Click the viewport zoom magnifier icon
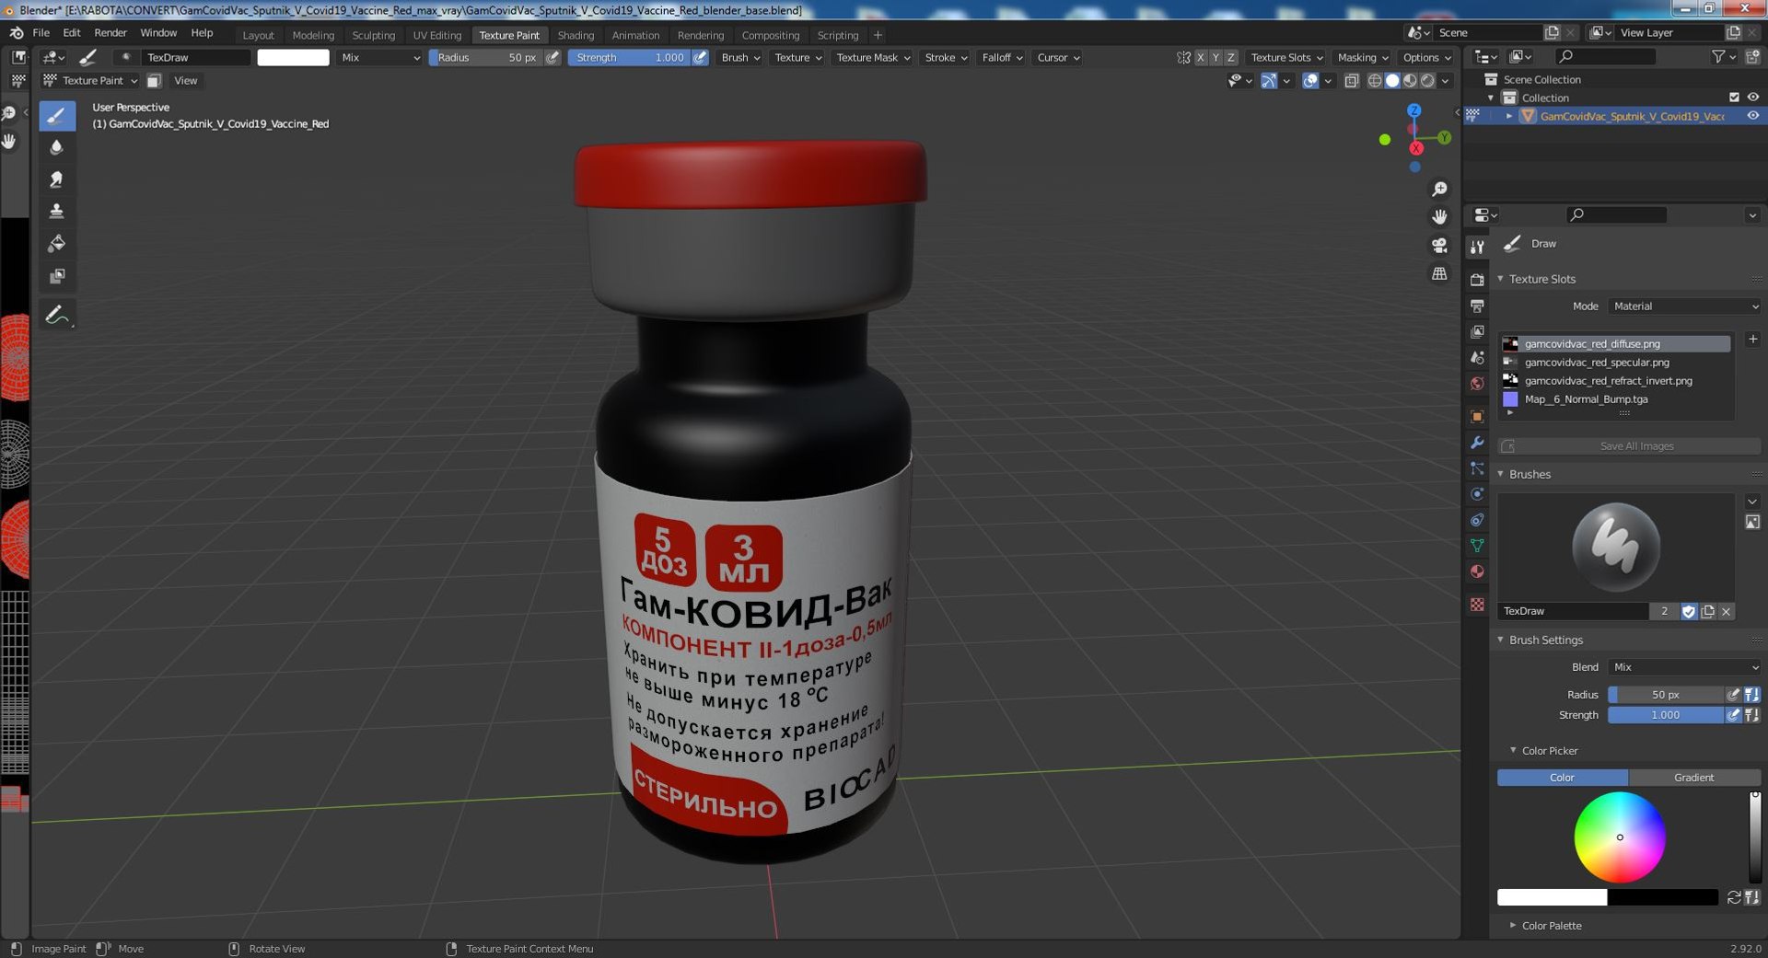1768x958 pixels. 1439,189
